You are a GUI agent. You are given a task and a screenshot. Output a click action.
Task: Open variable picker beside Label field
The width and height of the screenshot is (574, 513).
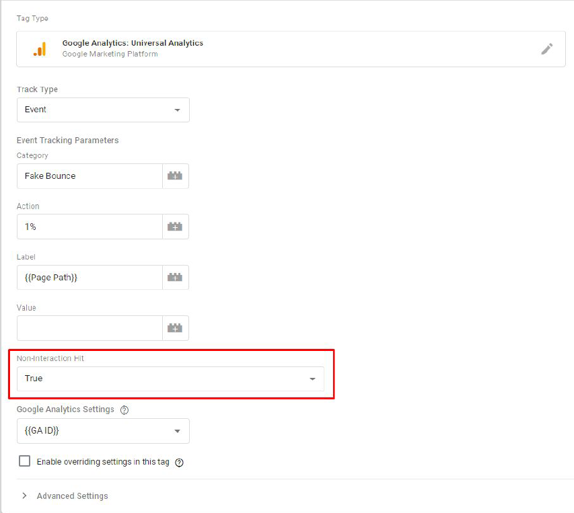pyautogui.click(x=175, y=278)
